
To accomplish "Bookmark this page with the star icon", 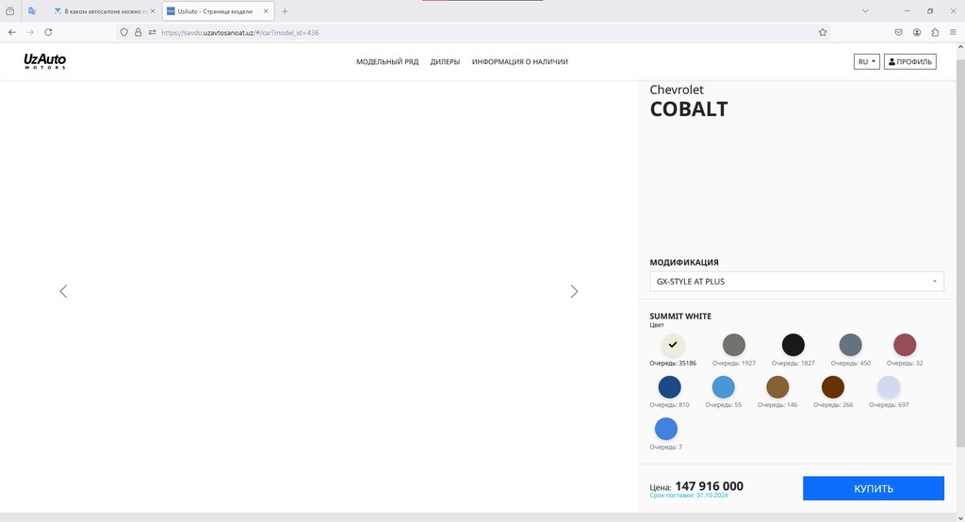I will point(823,32).
